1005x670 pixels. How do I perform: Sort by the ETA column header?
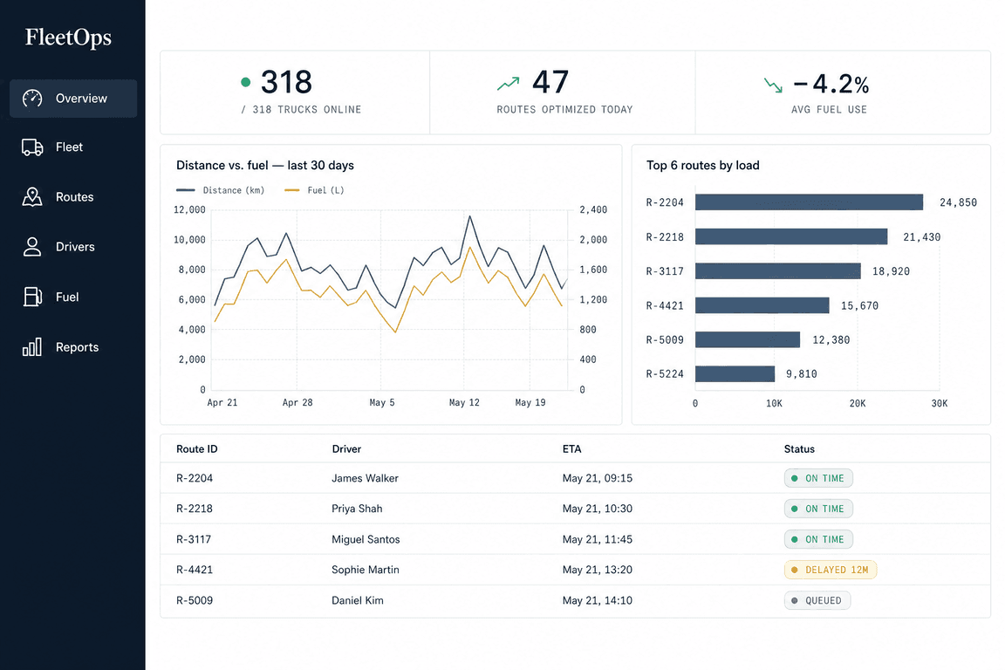tap(571, 448)
